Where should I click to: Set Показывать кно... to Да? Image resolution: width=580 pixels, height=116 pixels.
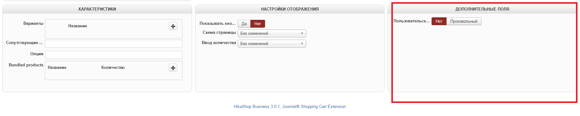coord(244,24)
